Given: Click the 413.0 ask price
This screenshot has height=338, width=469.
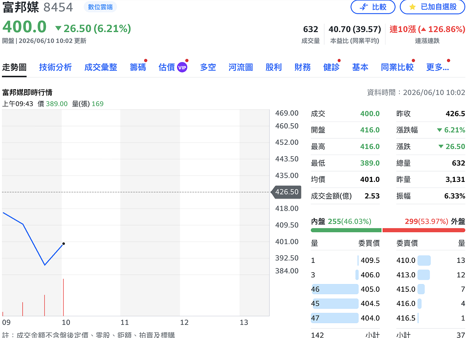Looking at the screenshot, I should pyautogui.click(x=406, y=275).
